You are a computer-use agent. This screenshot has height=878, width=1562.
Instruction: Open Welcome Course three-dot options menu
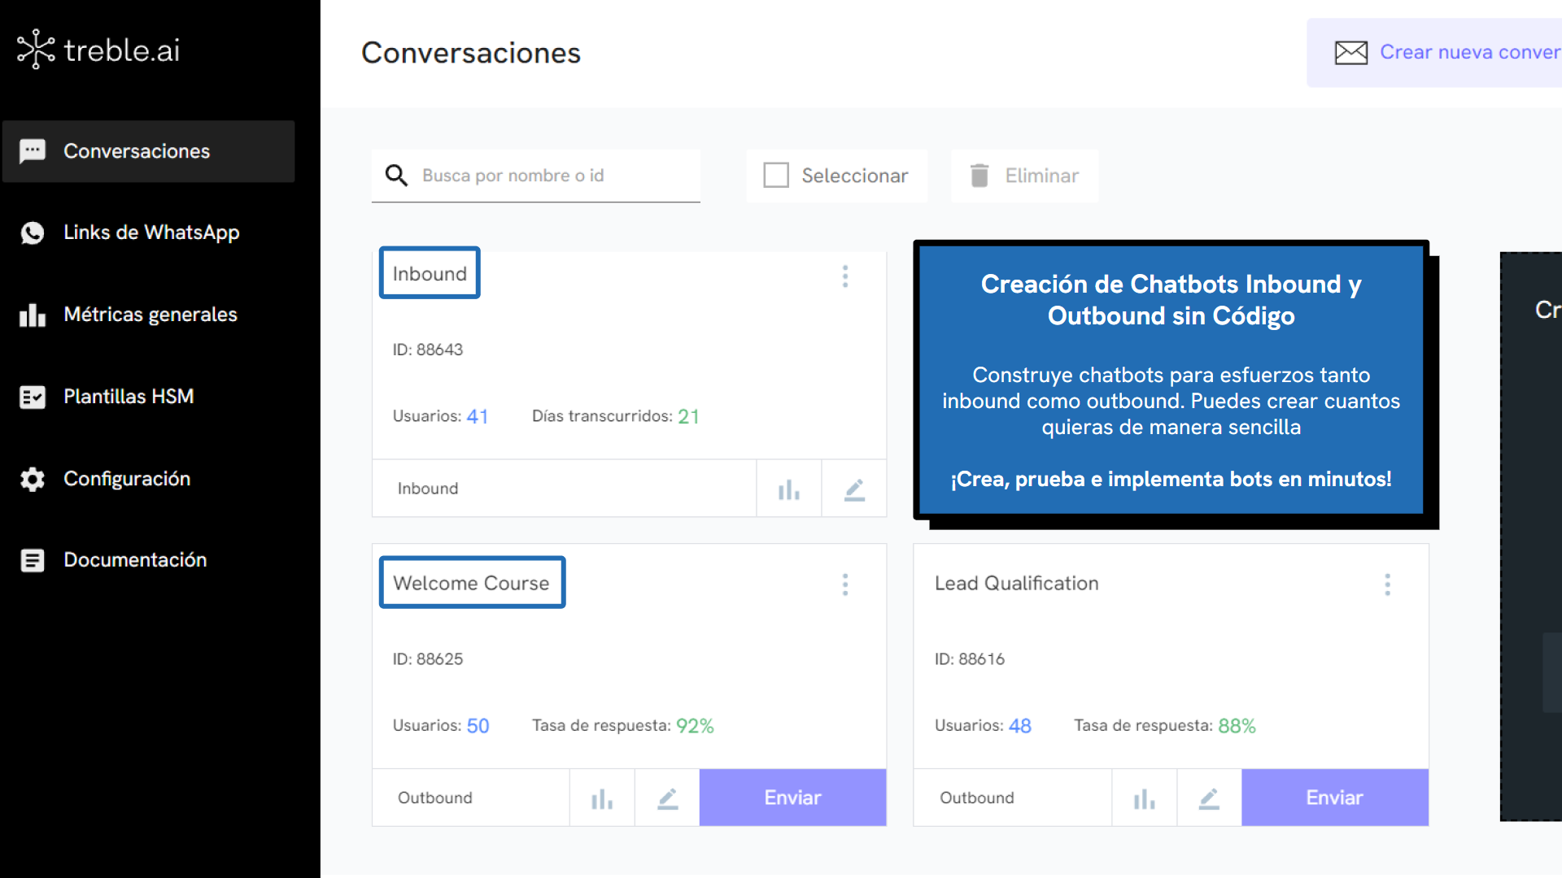tap(845, 585)
